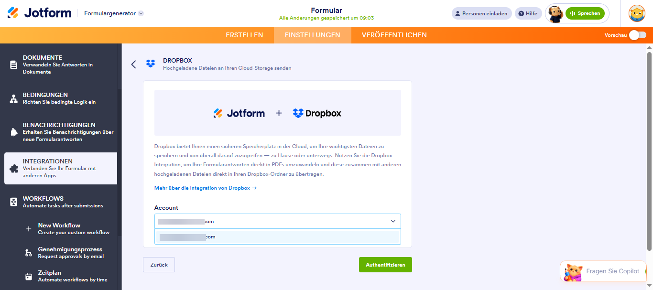Click the back arrow next to DROPBOX
This screenshot has width=653, height=290.
click(x=133, y=64)
